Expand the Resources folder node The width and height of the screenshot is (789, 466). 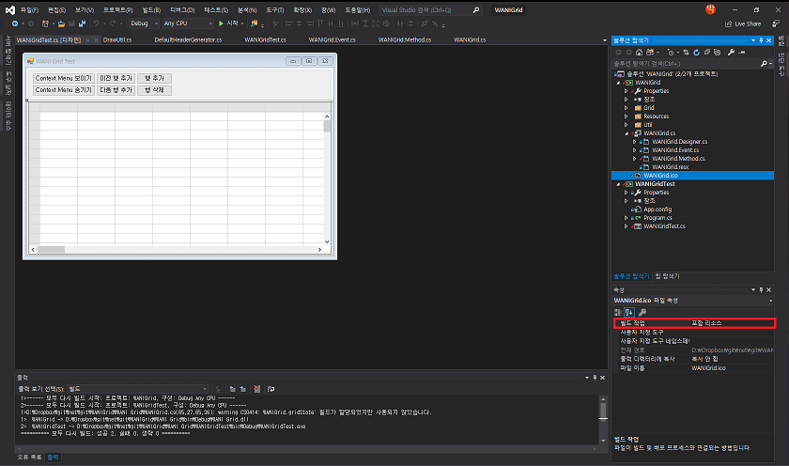(627, 116)
